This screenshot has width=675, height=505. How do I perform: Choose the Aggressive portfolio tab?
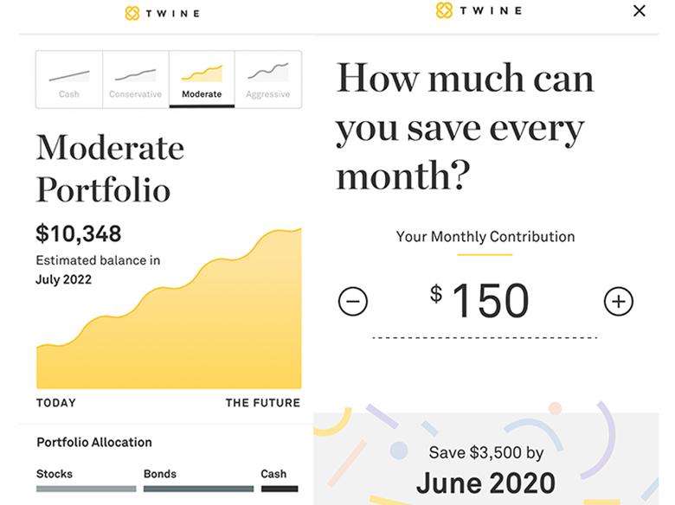coord(267,80)
